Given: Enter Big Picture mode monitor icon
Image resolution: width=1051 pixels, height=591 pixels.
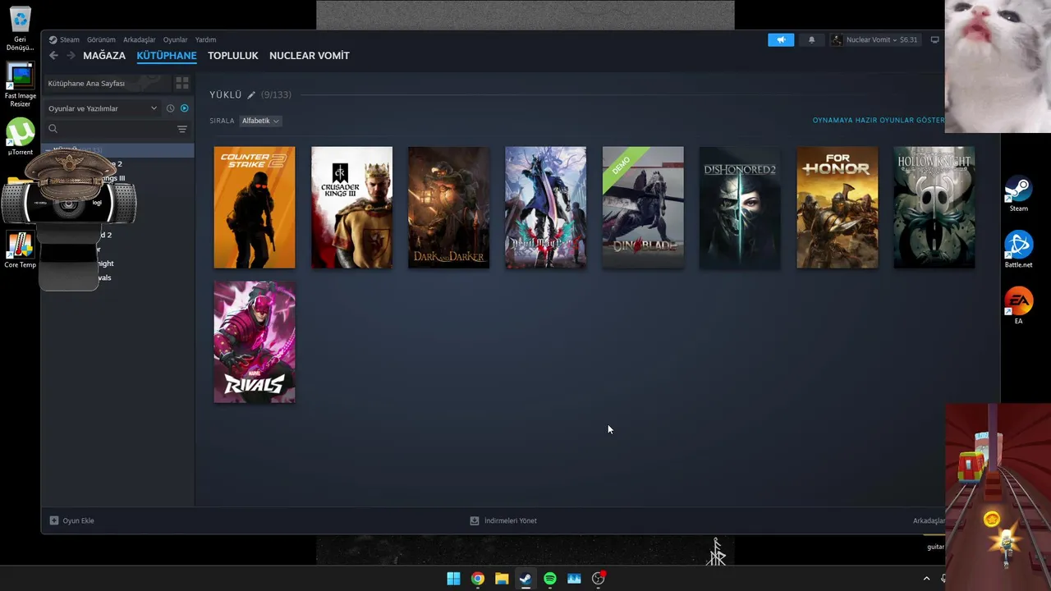Looking at the screenshot, I should click(x=934, y=39).
